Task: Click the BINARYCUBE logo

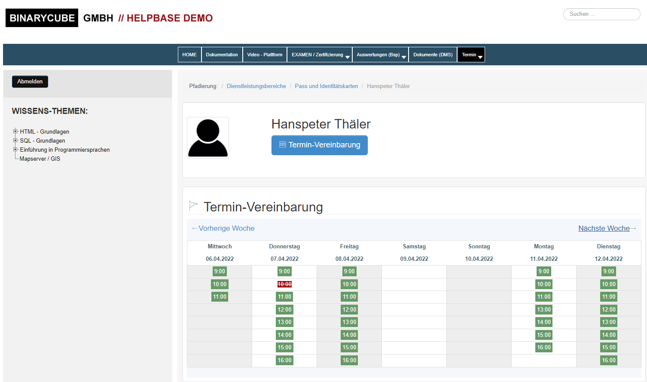Action: click(x=42, y=18)
